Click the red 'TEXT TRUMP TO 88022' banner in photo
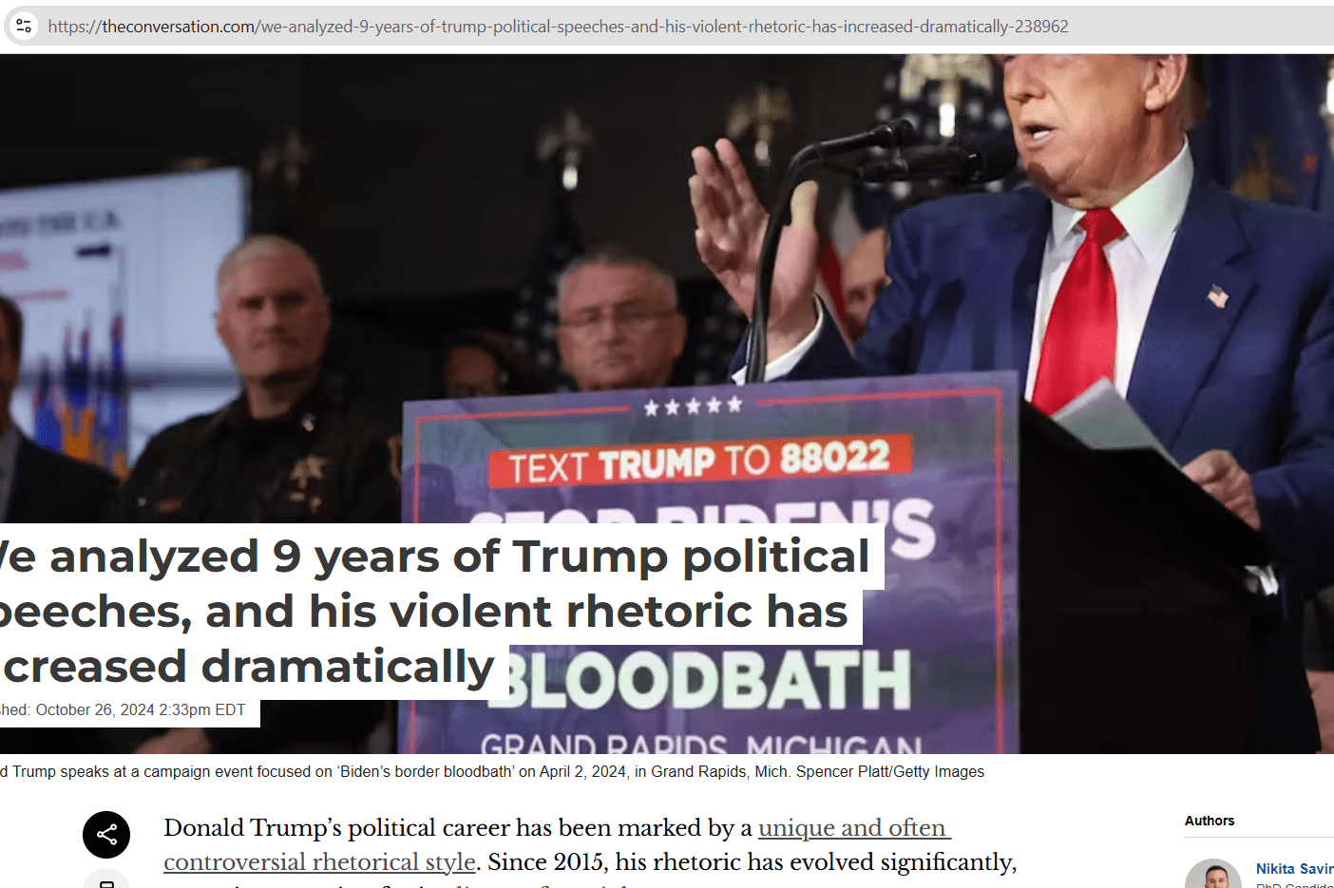 point(700,461)
